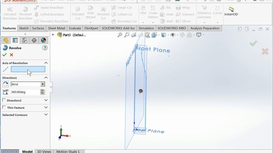Expand the Thin Feature section
Image resolution: width=273 pixels, height=153 pixels.
[46, 108]
